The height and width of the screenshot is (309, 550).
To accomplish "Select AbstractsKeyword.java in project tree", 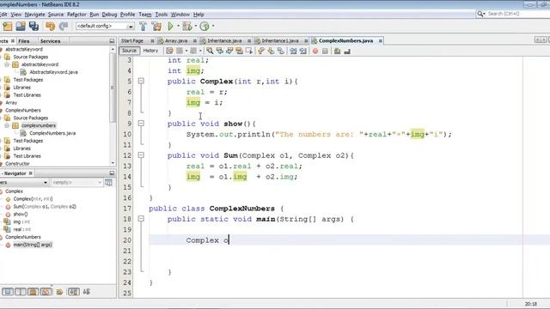I will click(53, 72).
